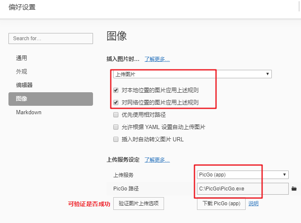Open the 说明 link
The image size is (301, 223).
pos(253,204)
